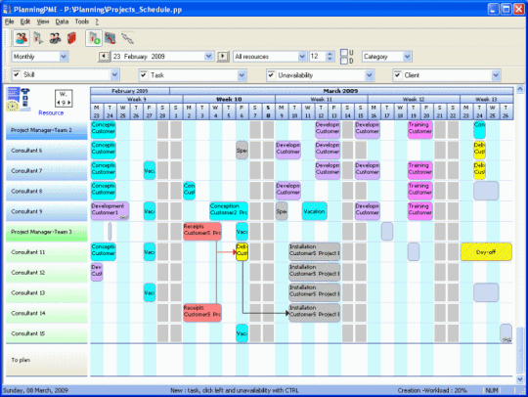Open the Monthly view dropdown
The image size is (528, 397).
click(40, 57)
